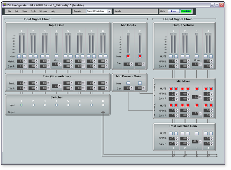Toggle Mic Input 1 red mute button
The height and width of the screenshot is (170, 231).
[128, 56]
